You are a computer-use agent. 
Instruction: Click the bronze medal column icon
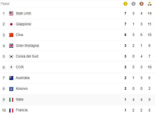tap(141, 4)
